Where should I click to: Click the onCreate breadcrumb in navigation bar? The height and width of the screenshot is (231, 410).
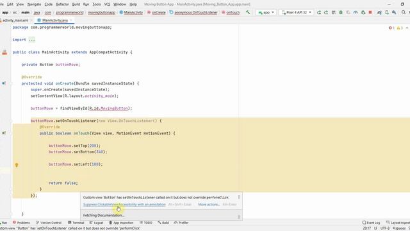tap(156, 12)
